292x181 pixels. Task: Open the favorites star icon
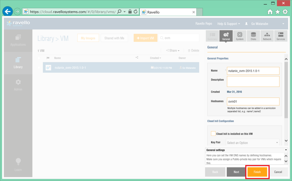(x=277, y=12)
